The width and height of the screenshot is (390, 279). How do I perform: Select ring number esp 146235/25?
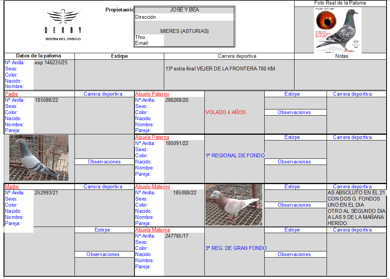pyautogui.click(x=51, y=62)
